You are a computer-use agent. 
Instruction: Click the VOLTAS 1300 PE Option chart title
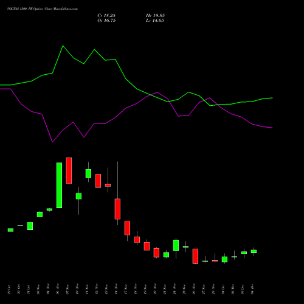pos(43,9)
